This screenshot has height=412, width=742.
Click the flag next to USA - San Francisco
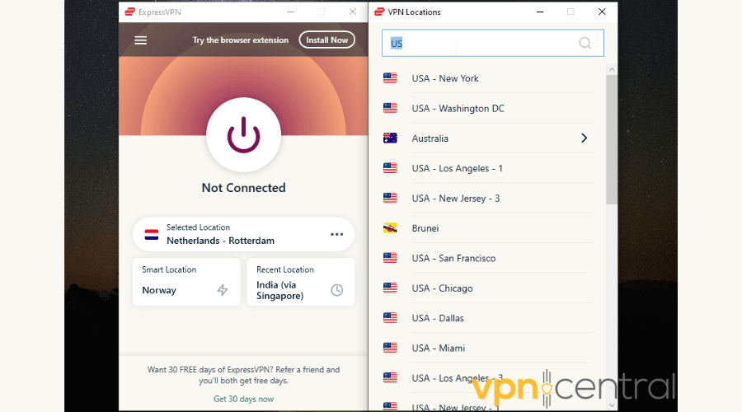390,258
